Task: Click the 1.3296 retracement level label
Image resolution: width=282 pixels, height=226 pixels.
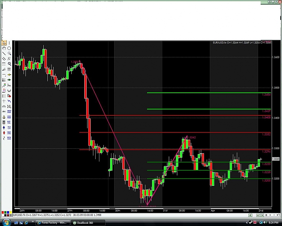Action: (x=266, y=152)
